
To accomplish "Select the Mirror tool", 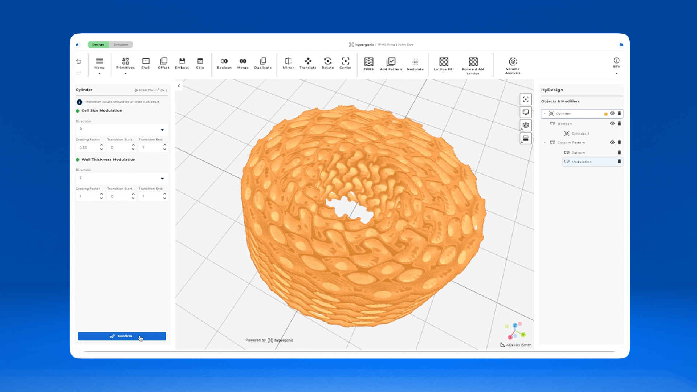I will click(288, 61).
